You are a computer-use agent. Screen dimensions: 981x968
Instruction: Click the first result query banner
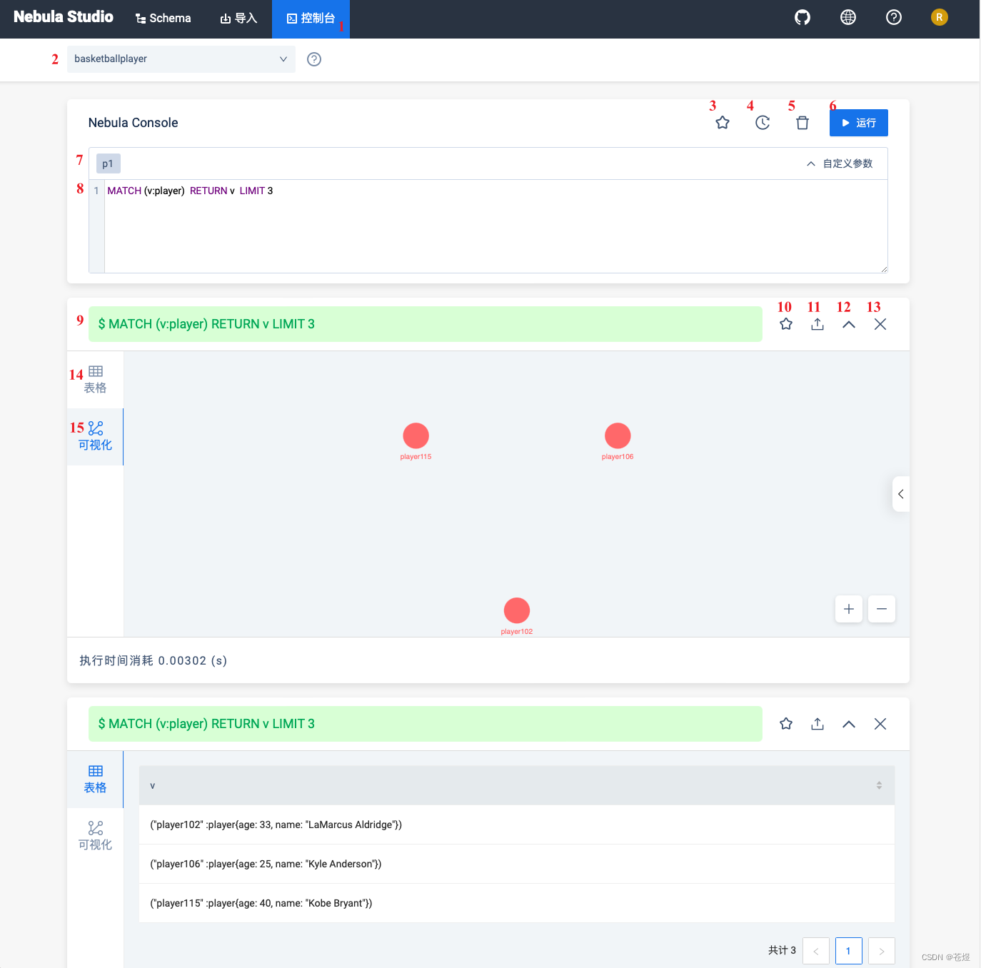(x=426, y=324)
